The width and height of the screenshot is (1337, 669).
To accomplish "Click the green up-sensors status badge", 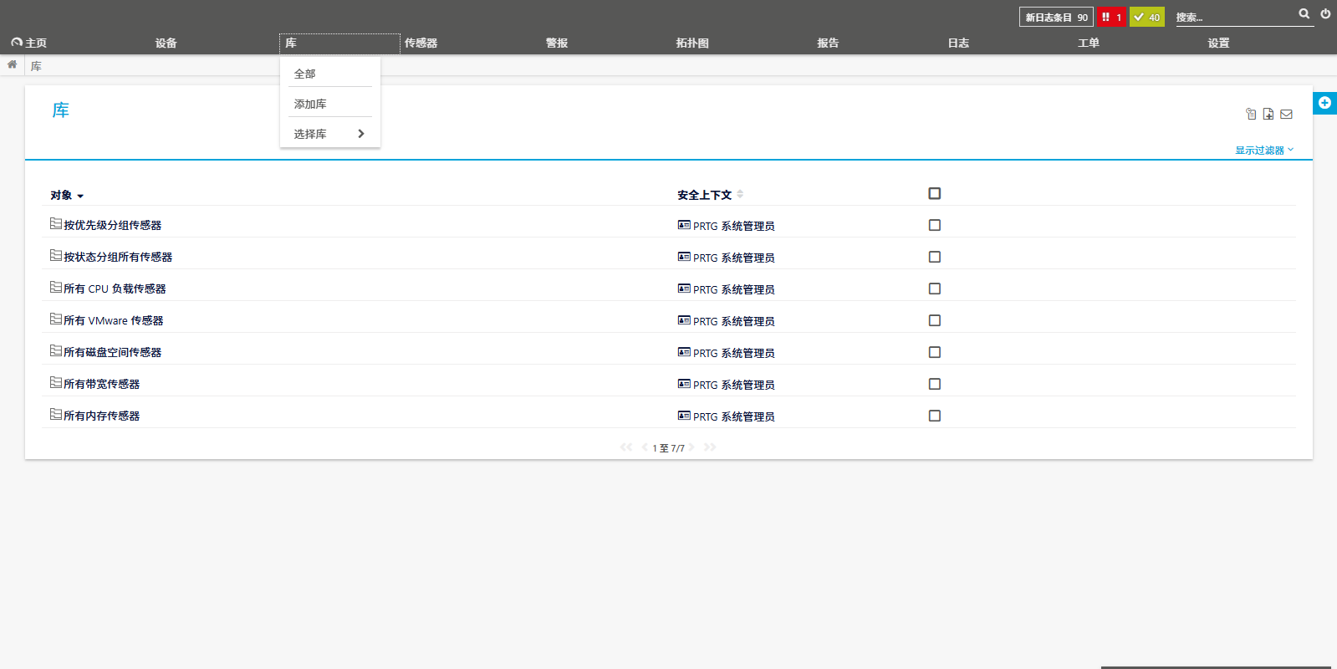I will pyautogui.click(x=1146, y=17).
